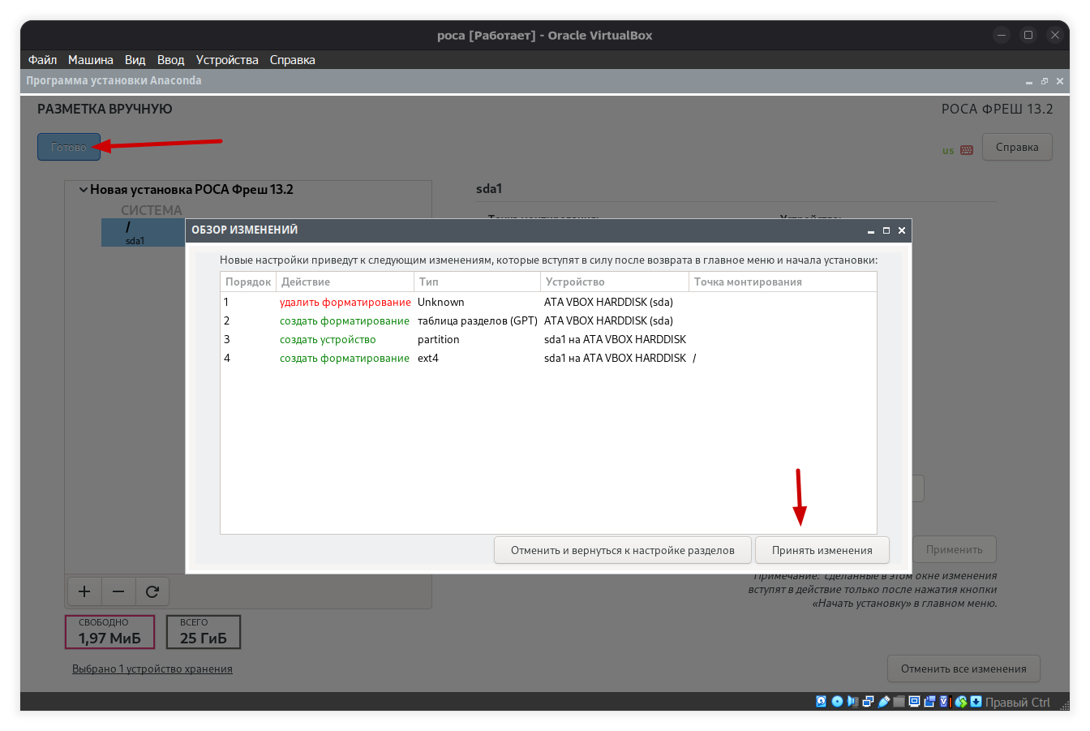Click the СВОБОДНО 1,97 МиБ box

click(109, 632)
